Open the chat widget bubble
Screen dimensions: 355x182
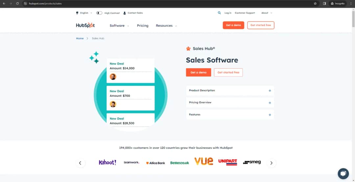pos(343,174)
